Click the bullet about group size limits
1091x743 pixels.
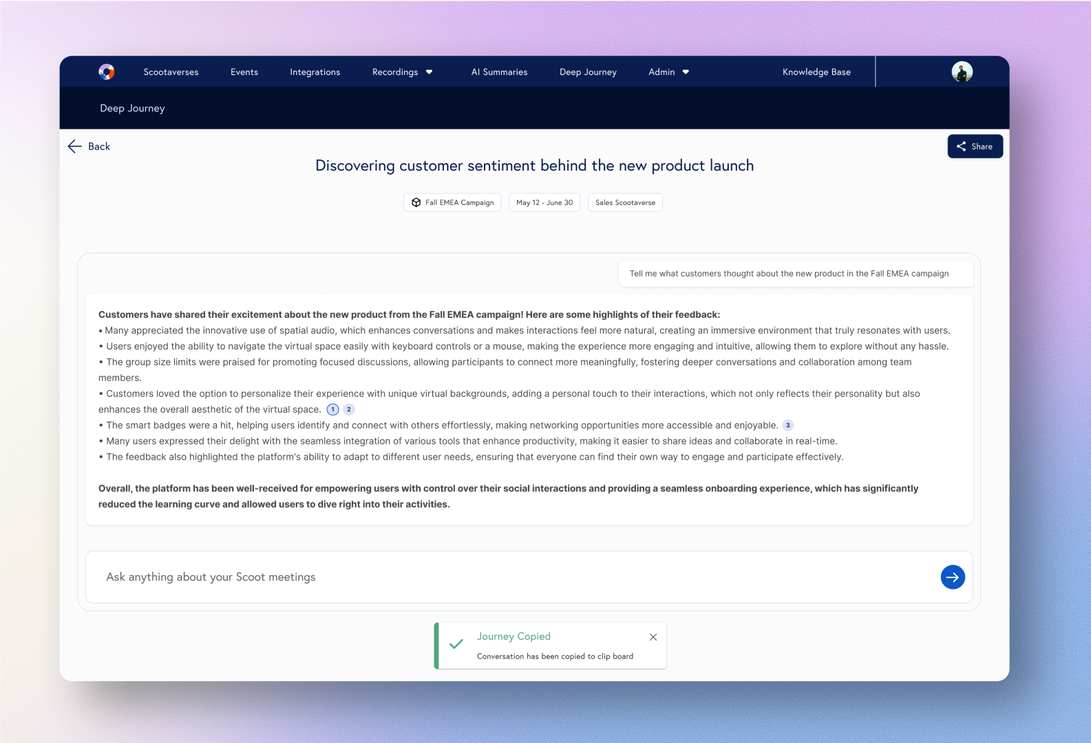[505, 369]
